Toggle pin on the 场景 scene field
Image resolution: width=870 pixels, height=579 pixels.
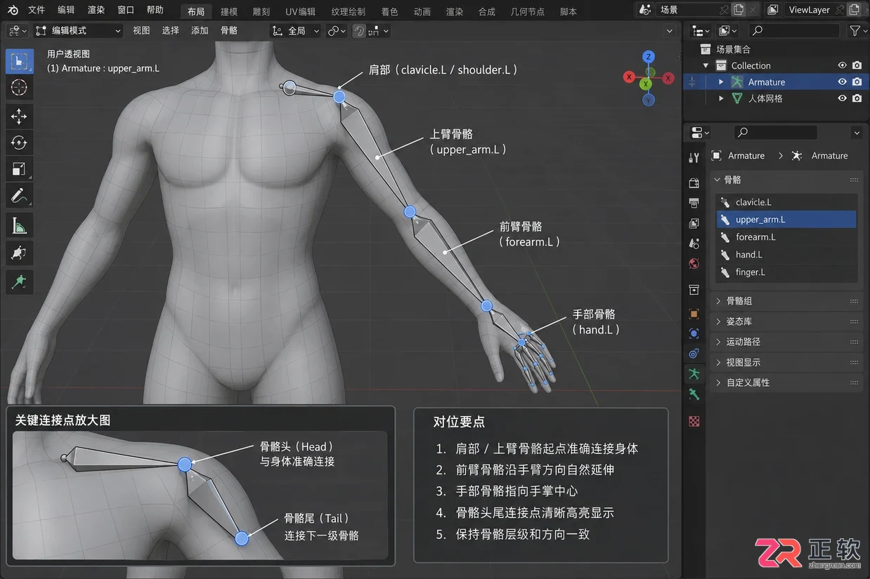pyautogui.click(x=724, y=10)
